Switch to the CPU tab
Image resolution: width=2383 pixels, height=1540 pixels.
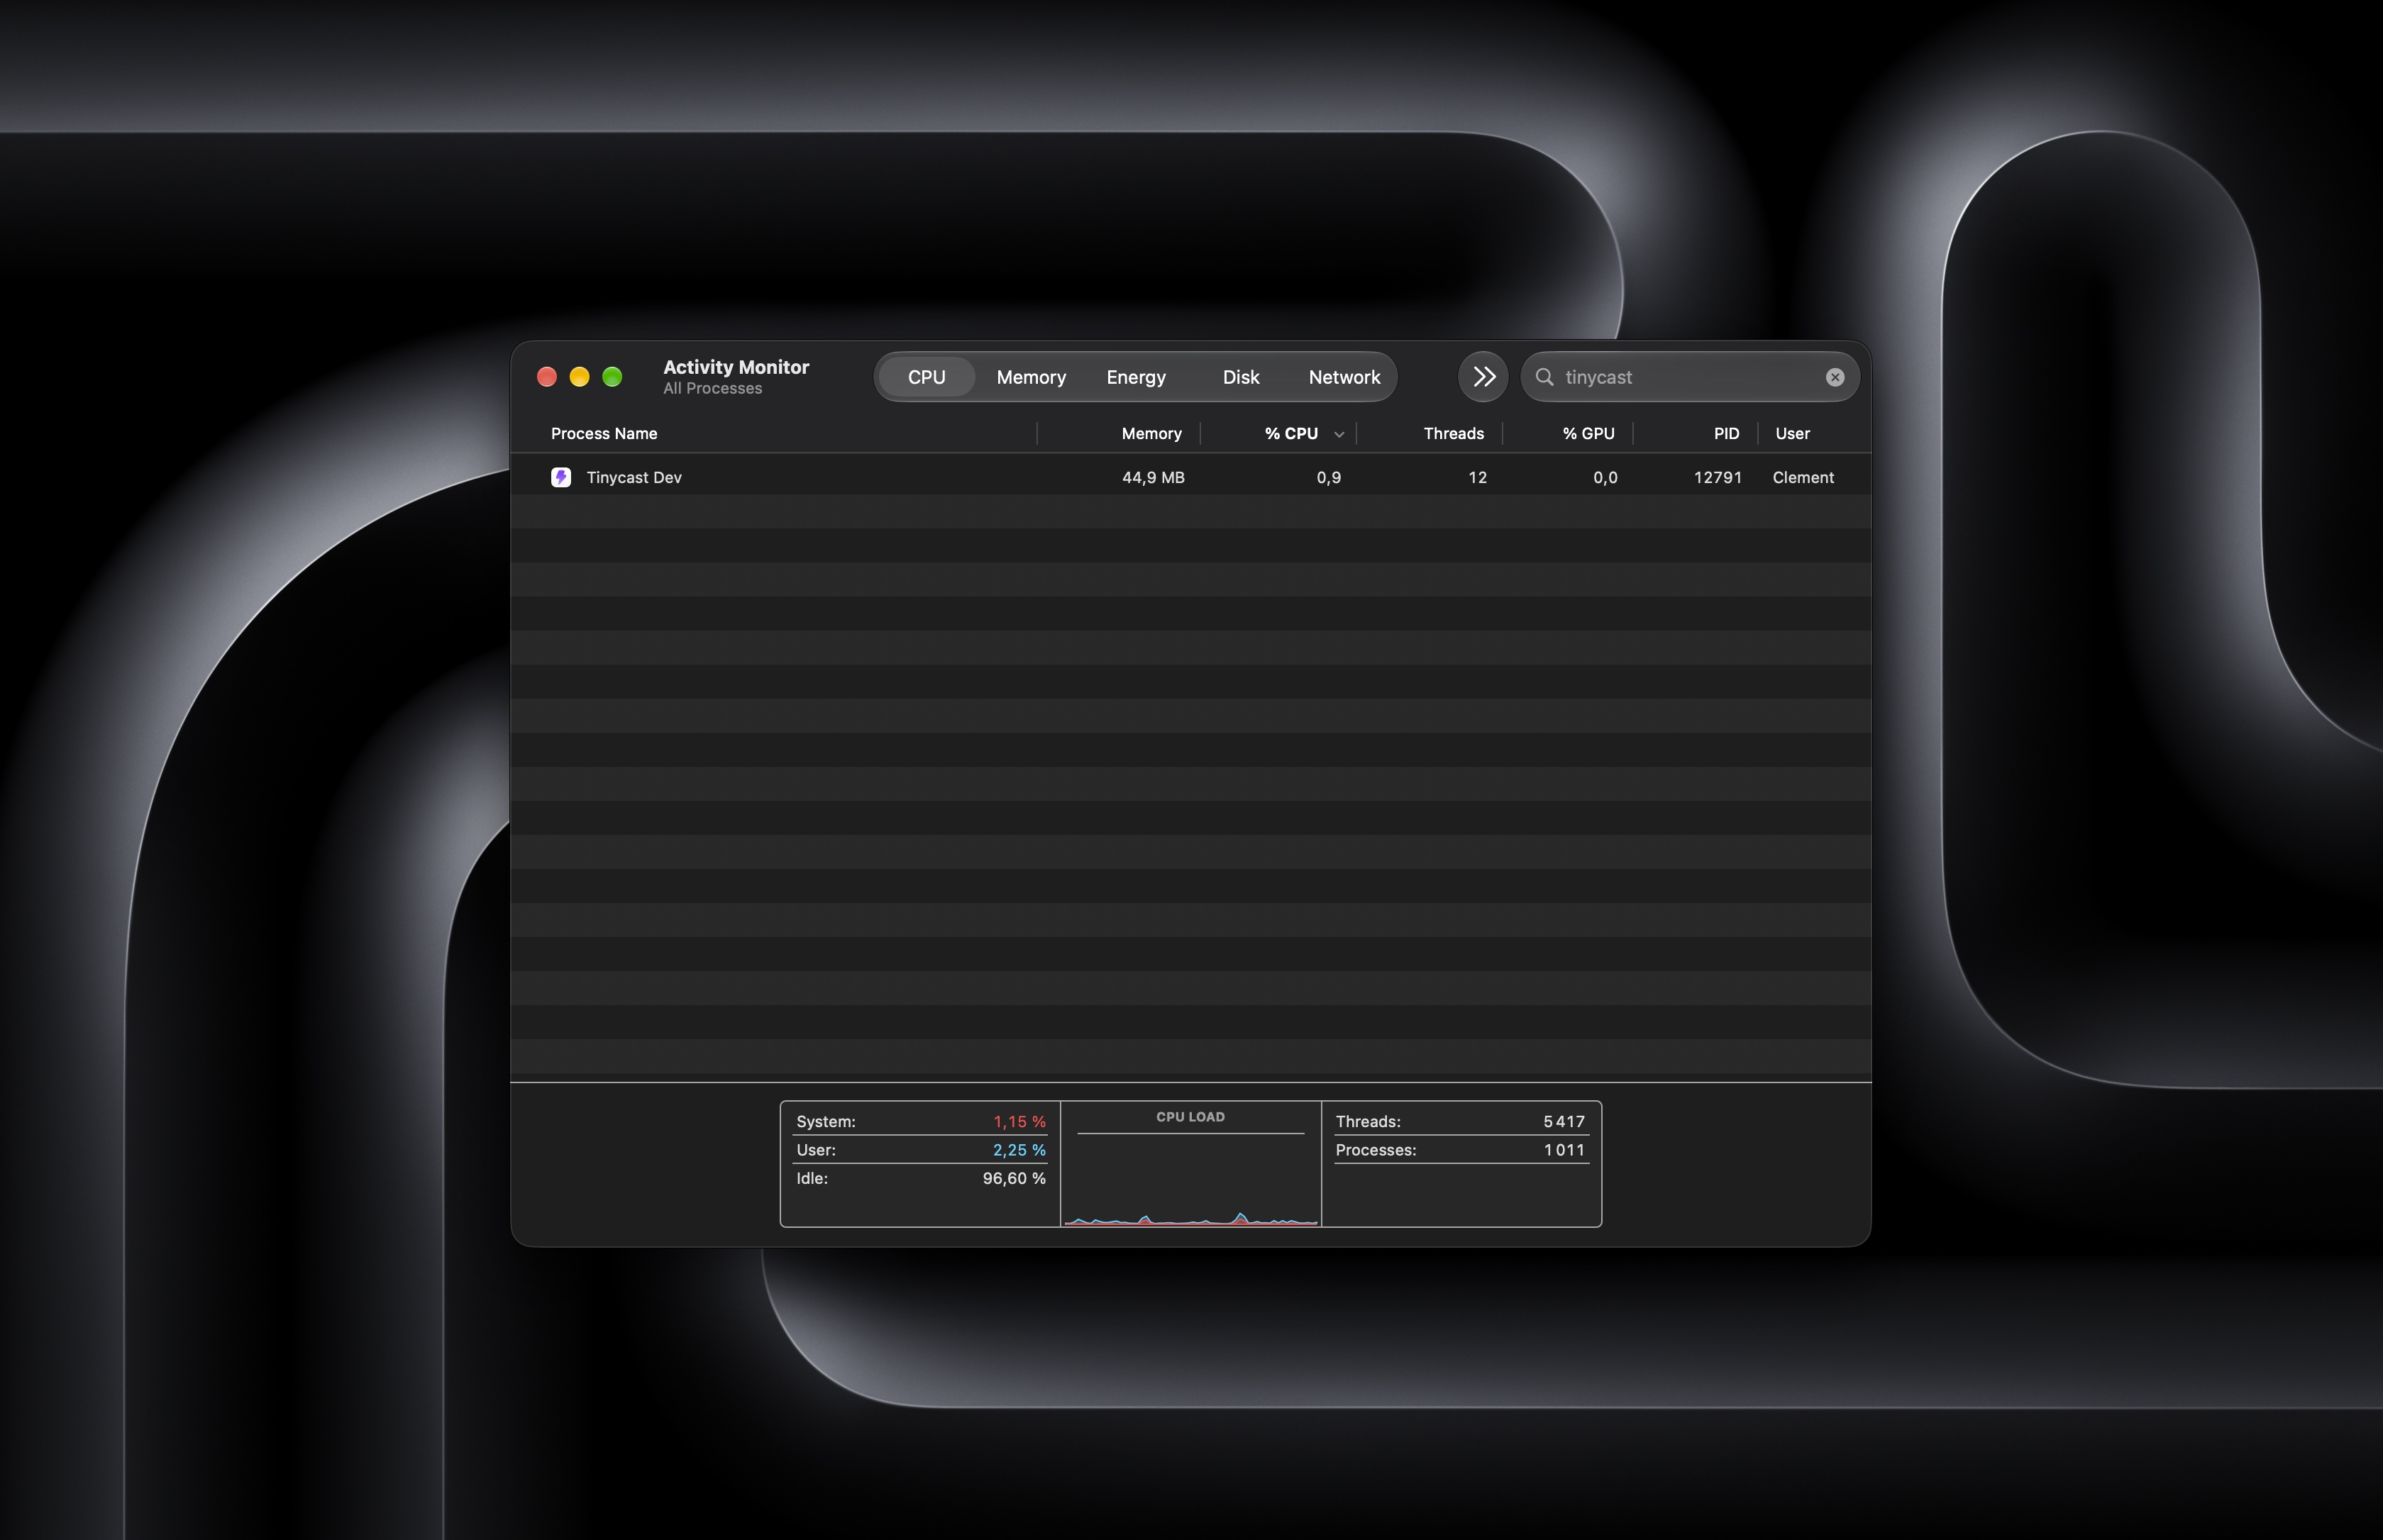tap(927, 377)
